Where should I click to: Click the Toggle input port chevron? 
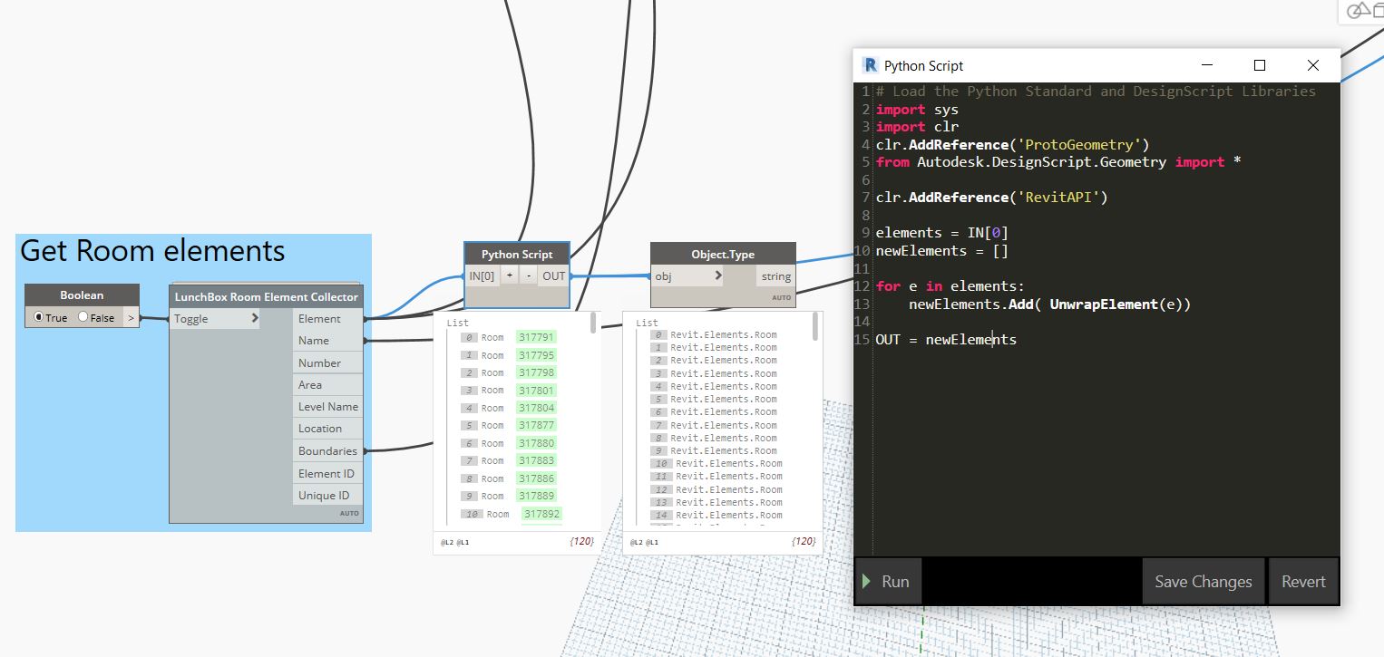tap(254, 318)
